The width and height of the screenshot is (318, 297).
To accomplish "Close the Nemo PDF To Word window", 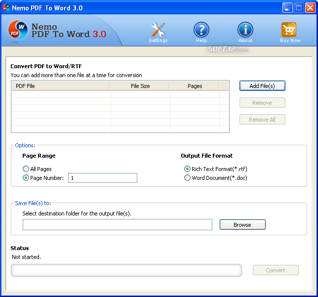I will click(310, 8).
